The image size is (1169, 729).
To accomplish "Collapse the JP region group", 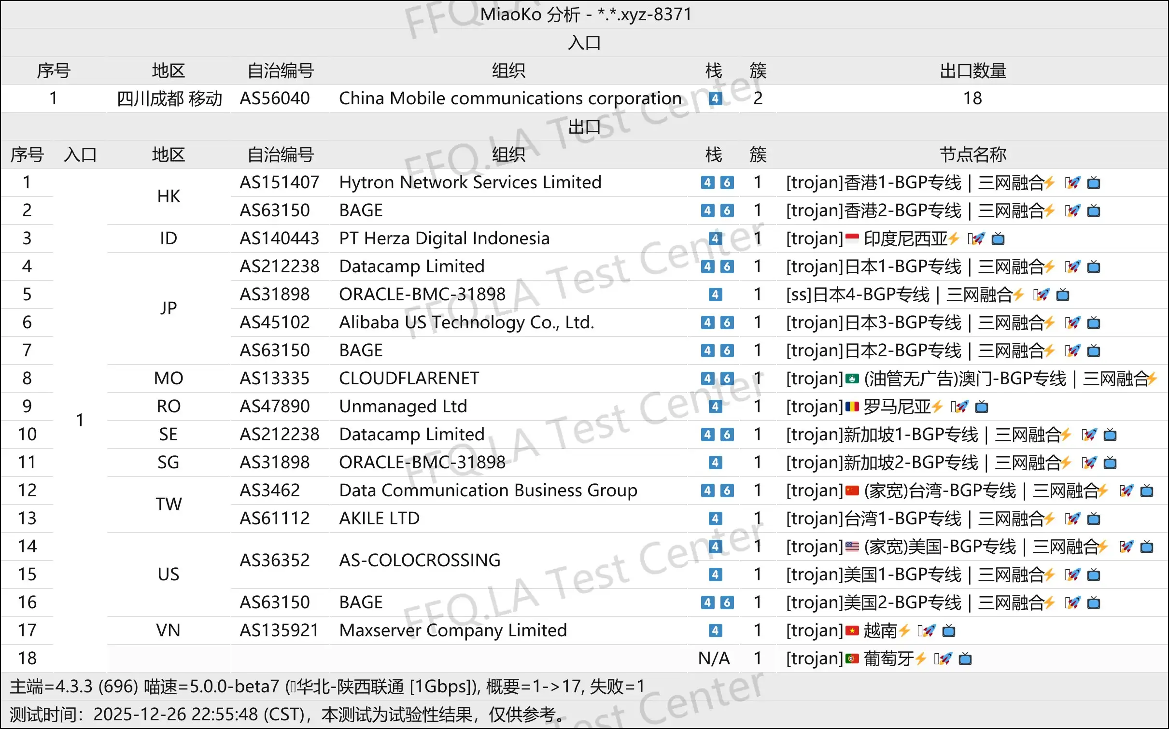I will (168, 308).
